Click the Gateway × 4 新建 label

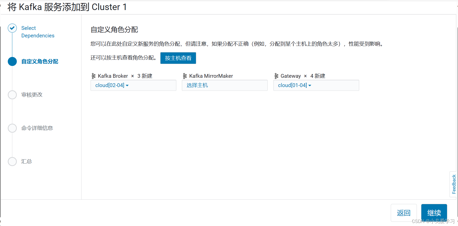pos(303,76)
